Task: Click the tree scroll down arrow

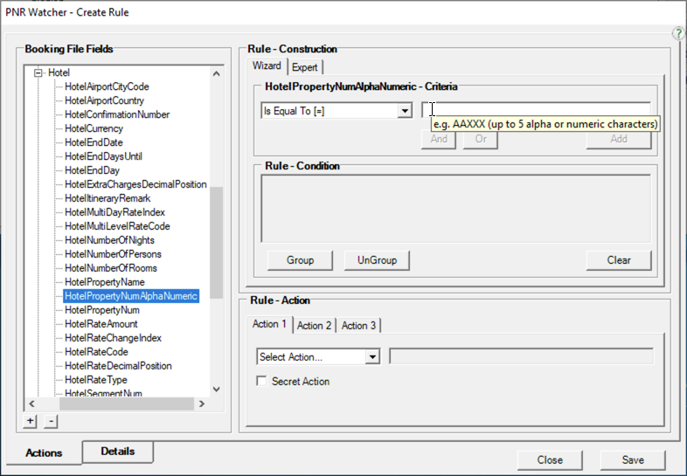Action: point(217,389)
